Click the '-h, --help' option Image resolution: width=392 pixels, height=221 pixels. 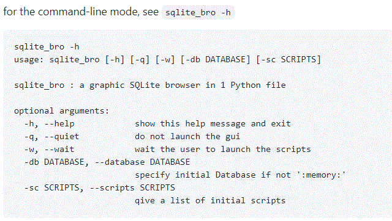49,123
